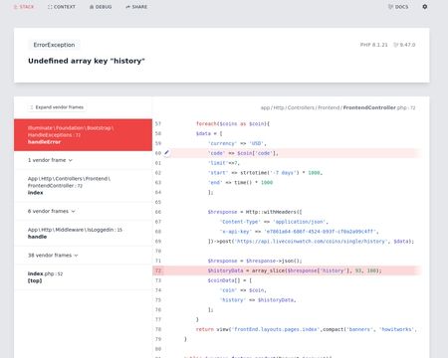This screenshot has width=448, height=358.
Task: Click the $historyData array_slice code line
Action: (x=295, y=270)
